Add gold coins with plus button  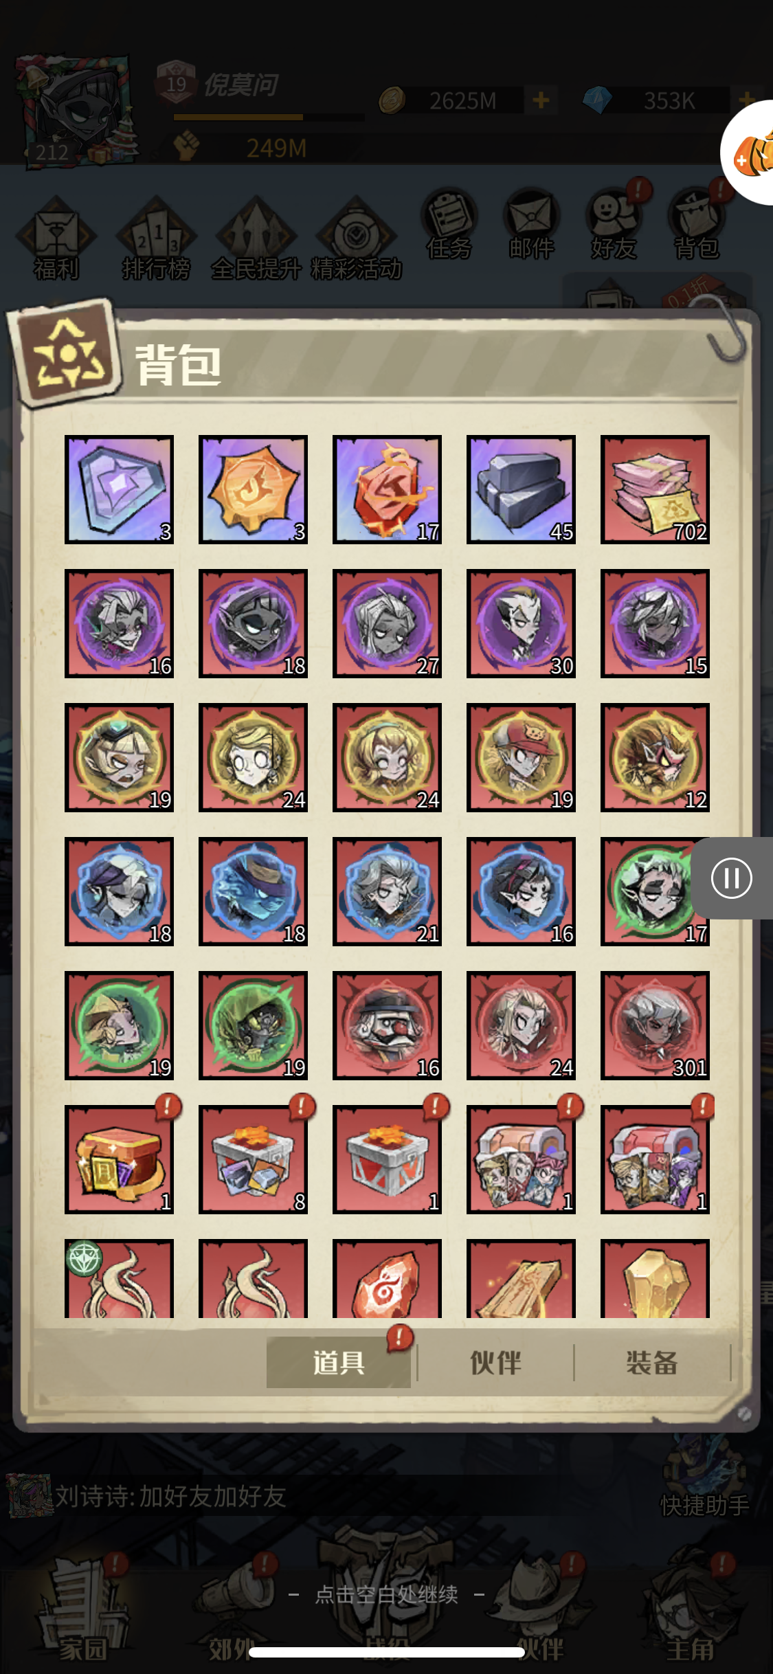coord(541,100)
